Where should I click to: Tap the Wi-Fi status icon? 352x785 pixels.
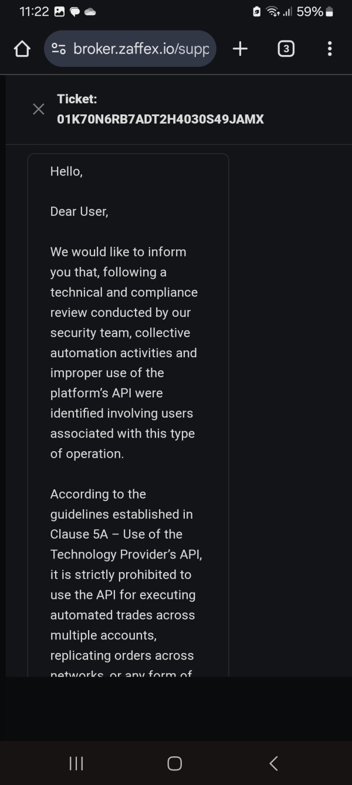click(273, 12)
